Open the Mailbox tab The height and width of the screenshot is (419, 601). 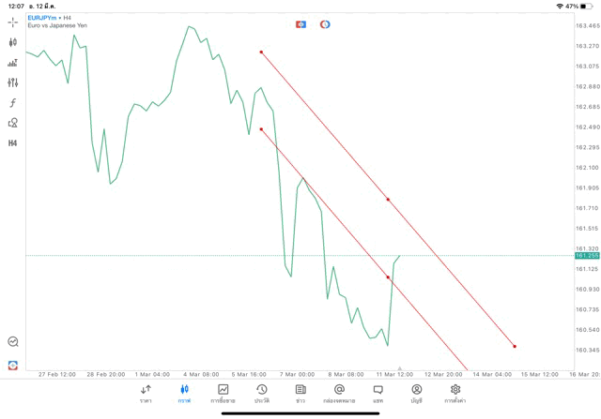click(339, 393)
